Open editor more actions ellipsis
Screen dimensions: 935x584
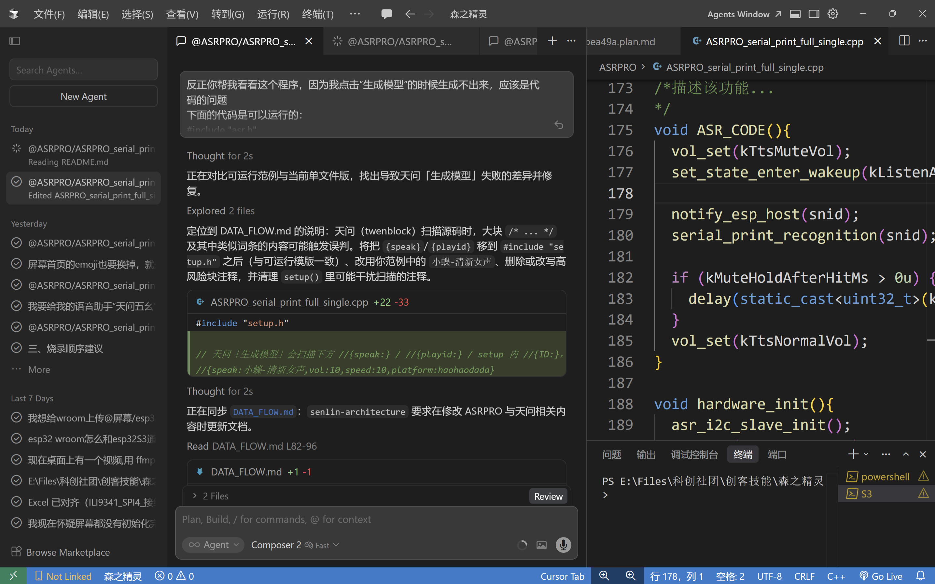923,41
